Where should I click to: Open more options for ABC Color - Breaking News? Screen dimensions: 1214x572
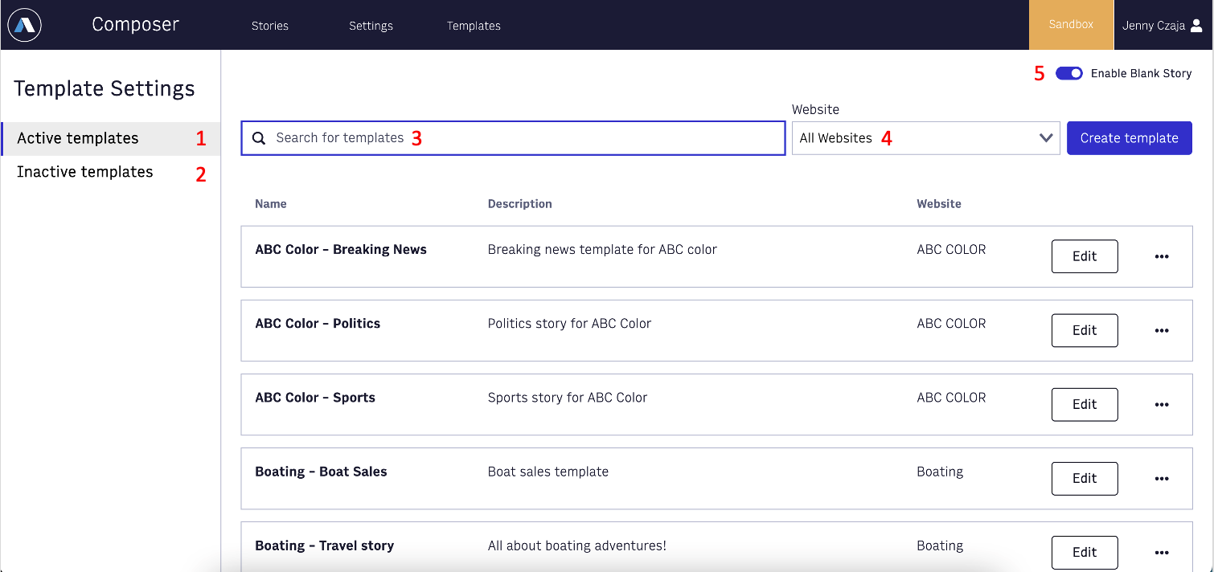1162,256
